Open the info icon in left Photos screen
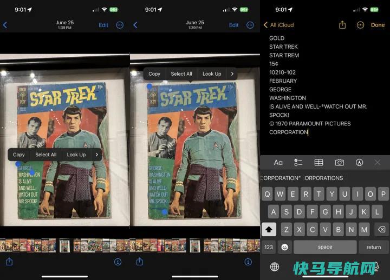Viewport: 390px width, 280px height. click(x=118, y=262)
